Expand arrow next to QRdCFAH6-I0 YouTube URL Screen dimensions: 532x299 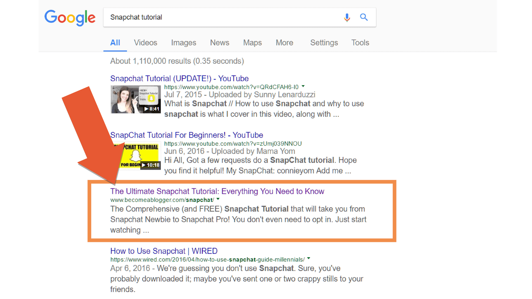(303, 86)
